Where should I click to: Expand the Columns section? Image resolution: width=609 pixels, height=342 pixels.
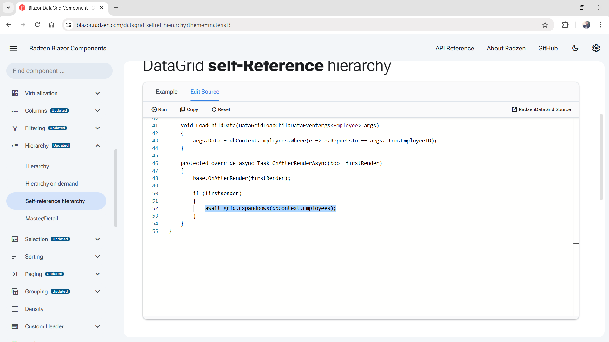(98, 111)
